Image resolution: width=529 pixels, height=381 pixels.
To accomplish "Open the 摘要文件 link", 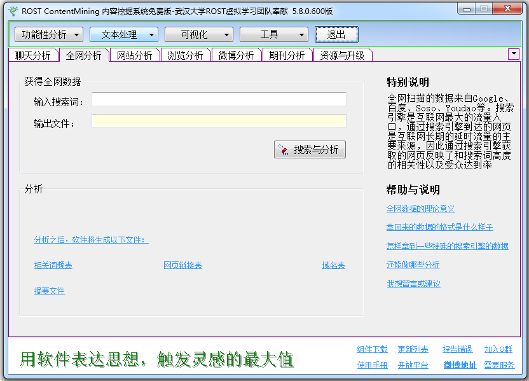I will pos(49,291).
